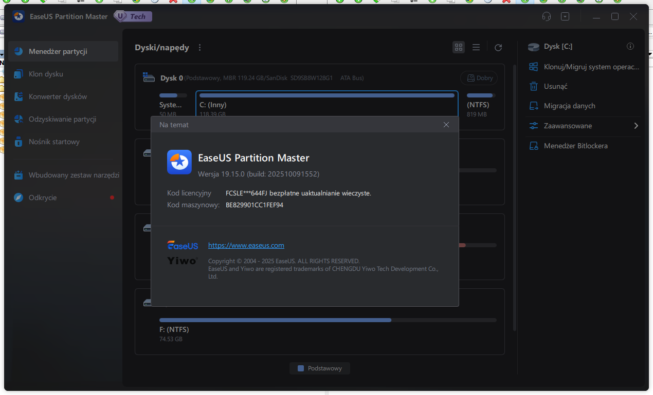
Task: Click the copyright 2004 - 2025 EaseUS text
Action: point(284,261)
